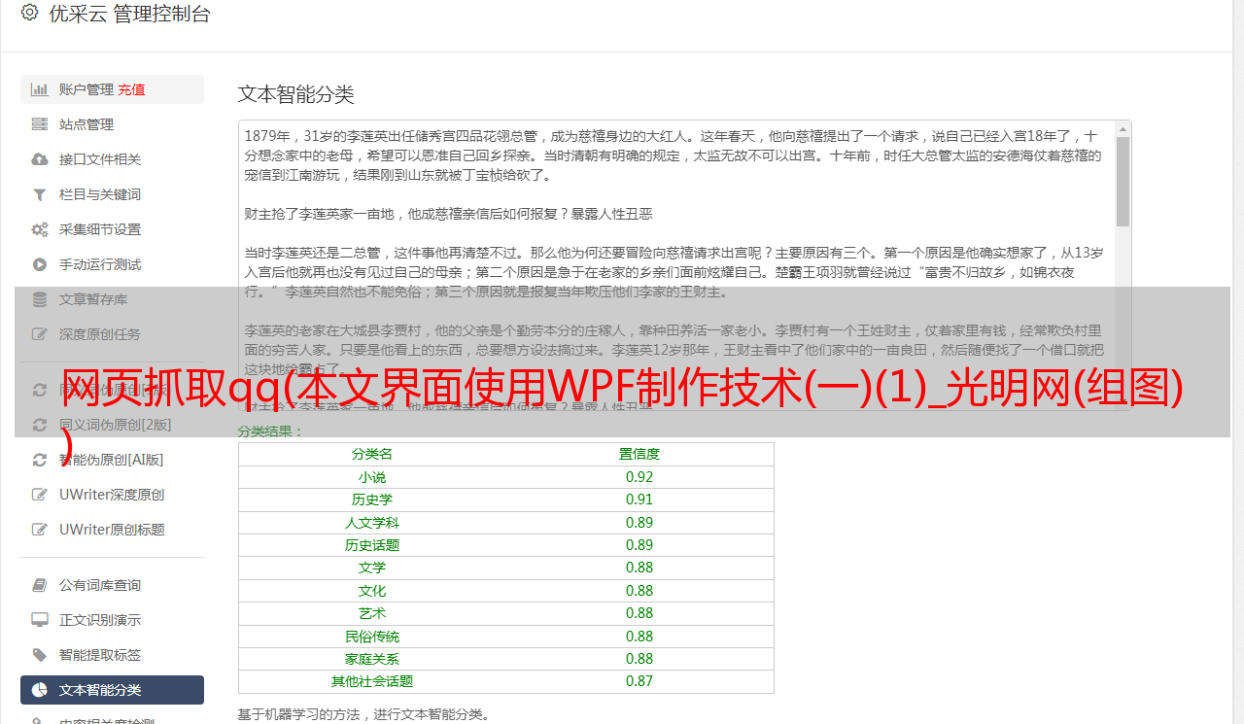Click the edit icon for 深度原创任务
This screenshot has height=724, width=1244.
coord(40,334)
